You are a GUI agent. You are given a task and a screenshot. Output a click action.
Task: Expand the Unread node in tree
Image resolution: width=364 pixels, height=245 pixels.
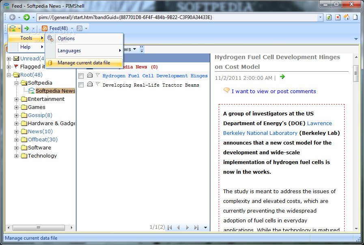[9, 59]
